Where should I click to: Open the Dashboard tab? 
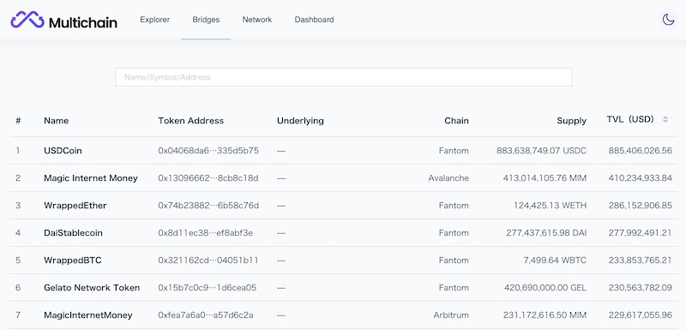pos(314,20)
